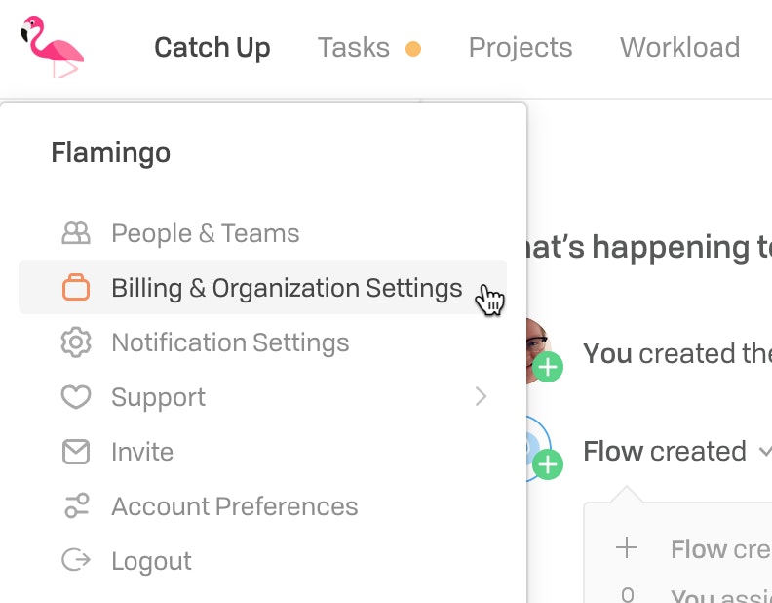The height and width of the screenshot is (603, 772).
Task: Click the Notification Settings gear icon
Action: 76,342
